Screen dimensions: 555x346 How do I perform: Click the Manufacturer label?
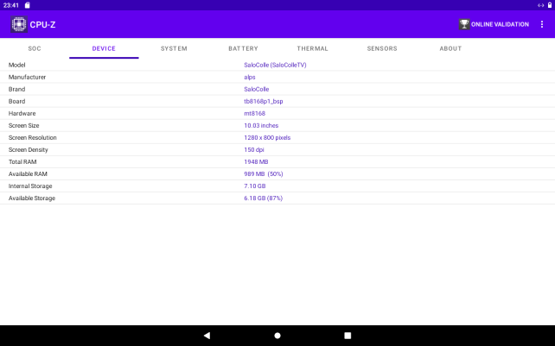pos(28,77)
